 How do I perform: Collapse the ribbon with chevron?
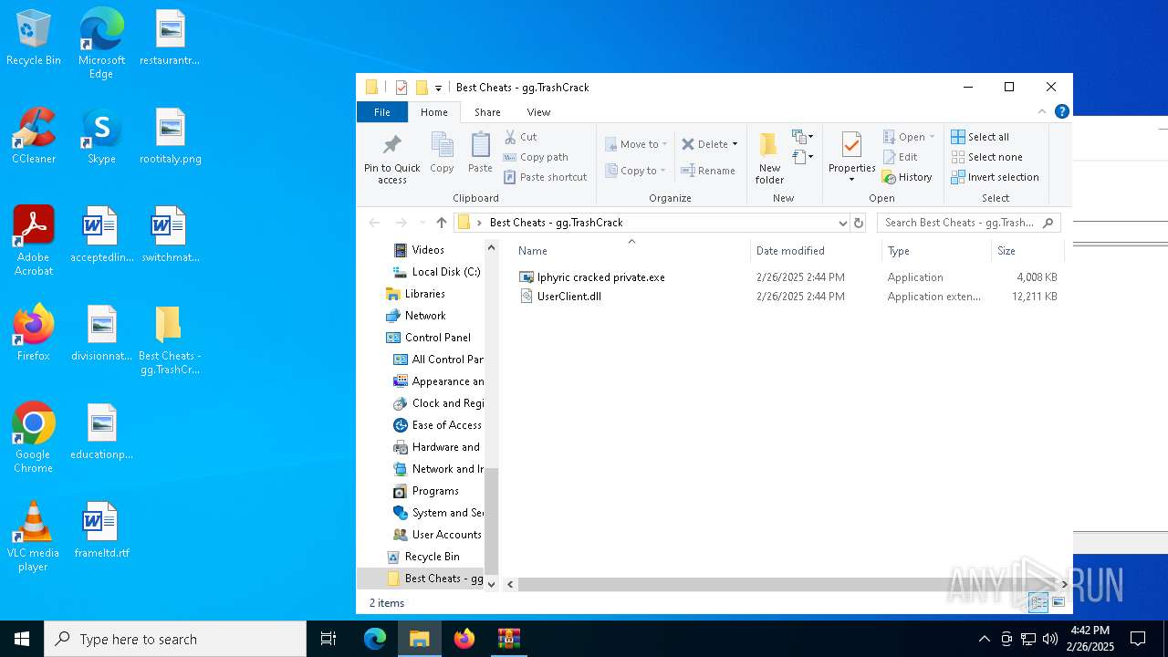(x=1041, y=111)
